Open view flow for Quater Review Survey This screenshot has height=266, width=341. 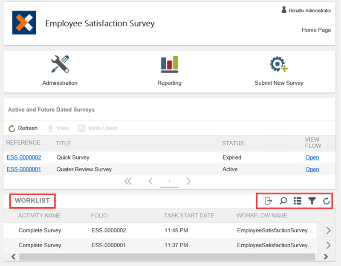click(312, 169)
